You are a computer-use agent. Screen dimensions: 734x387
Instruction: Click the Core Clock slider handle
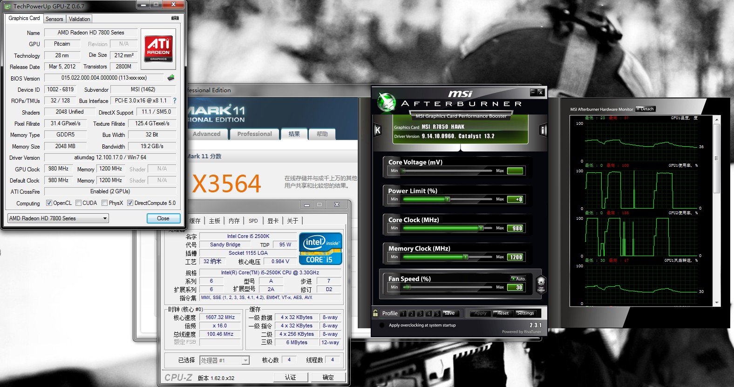pyautogui.click(x=481, y=228)
